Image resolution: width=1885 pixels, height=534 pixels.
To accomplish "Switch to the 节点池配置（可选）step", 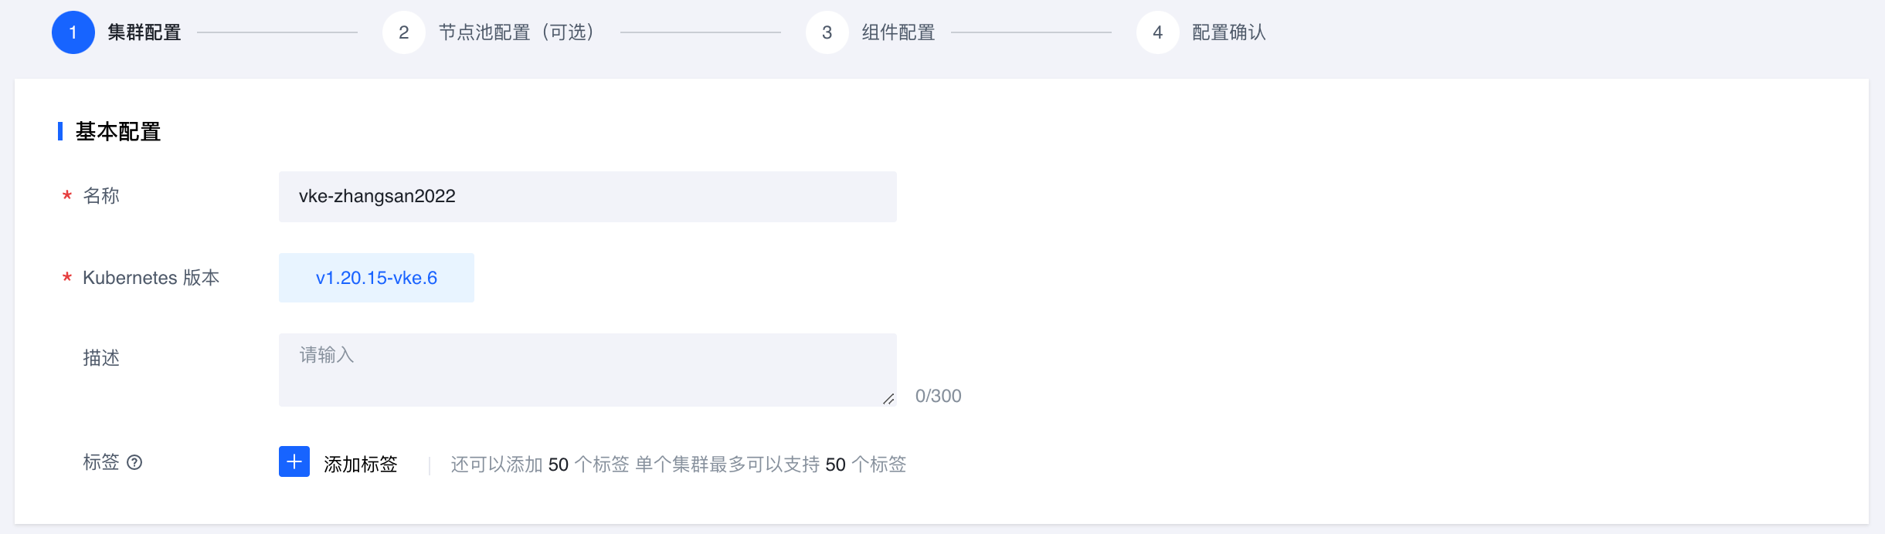I will point(516,32).
